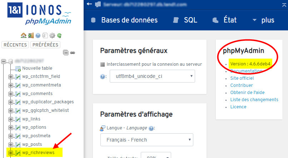Open the État tab
288x158 pixels.
point(224,20)
